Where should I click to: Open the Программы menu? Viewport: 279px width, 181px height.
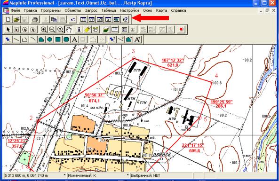(51, 10)
